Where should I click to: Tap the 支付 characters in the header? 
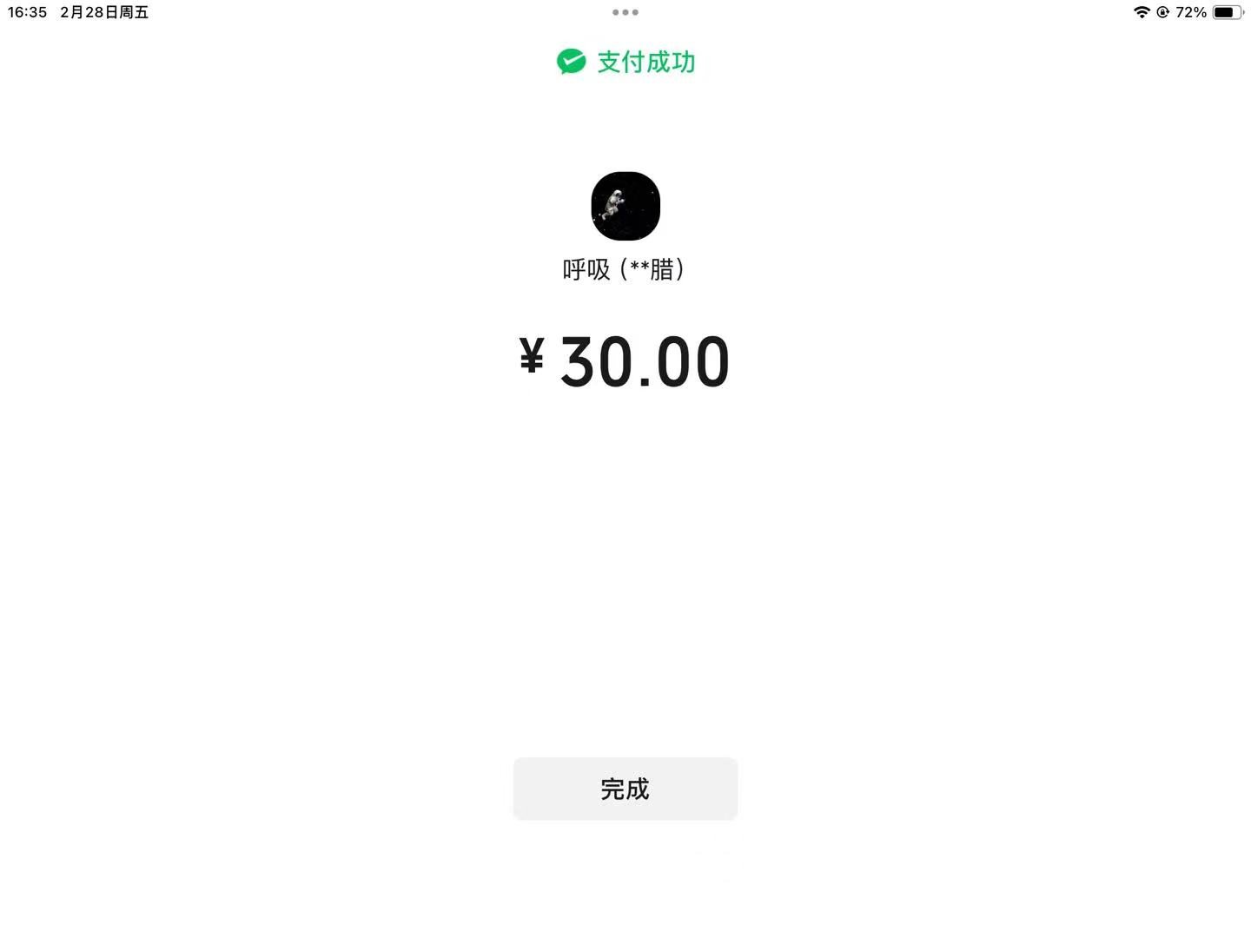click(621, 63)
